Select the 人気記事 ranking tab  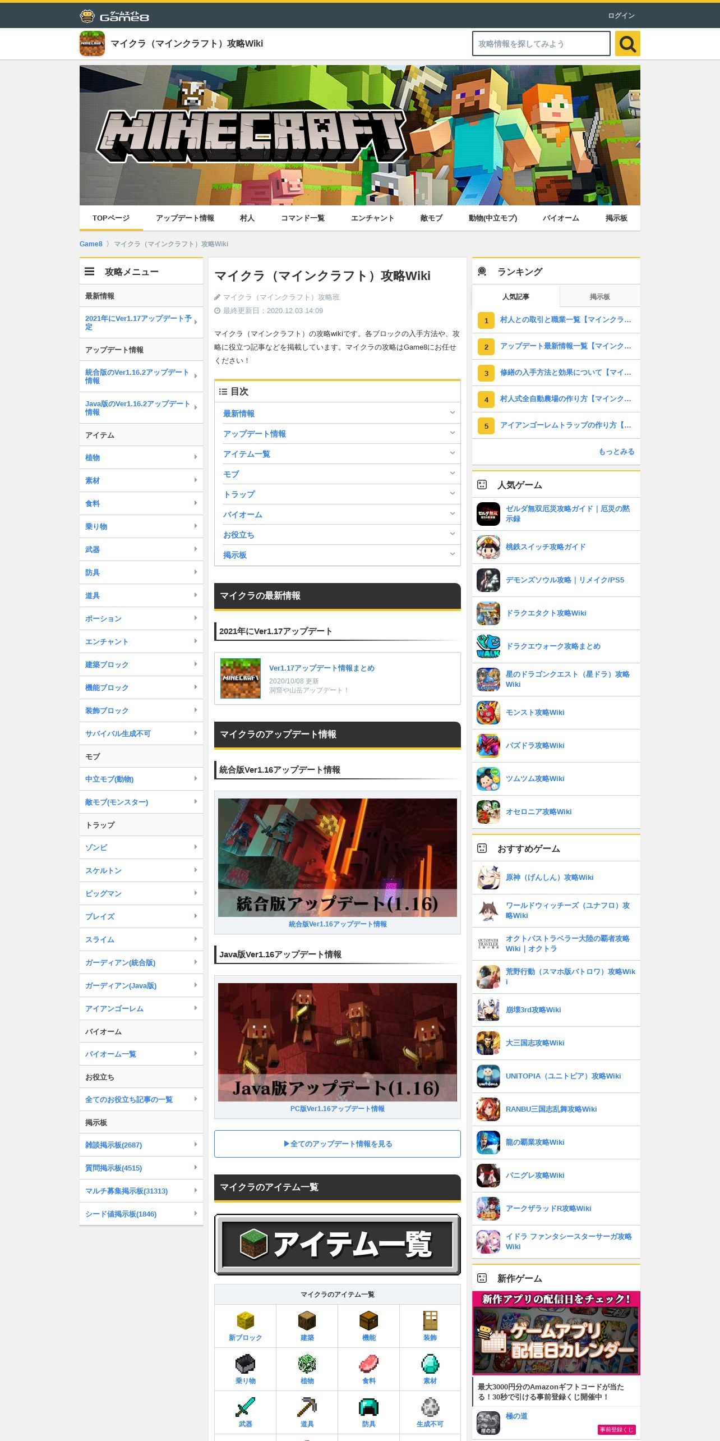[516, 296]
